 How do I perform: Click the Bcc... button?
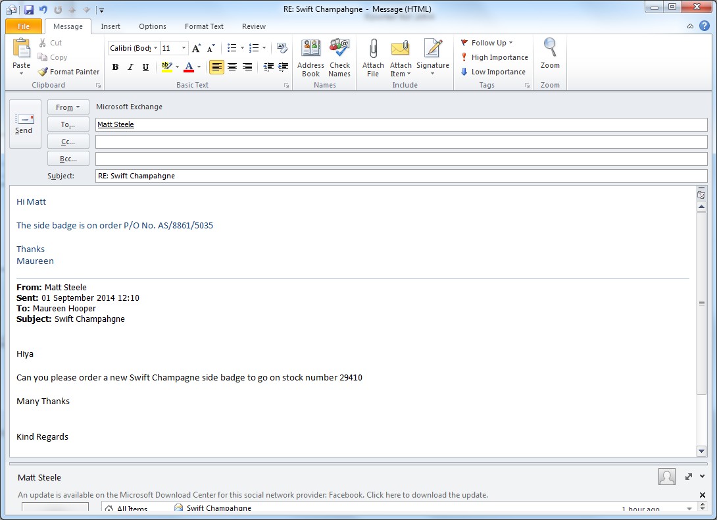68,159
